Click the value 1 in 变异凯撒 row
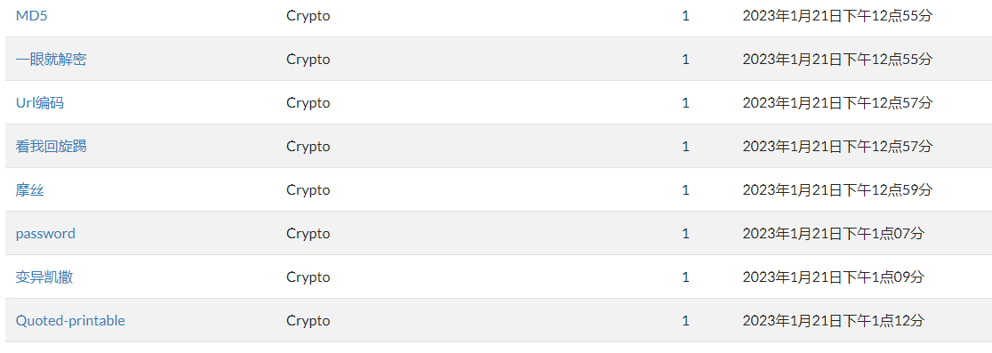 point(686,277)
